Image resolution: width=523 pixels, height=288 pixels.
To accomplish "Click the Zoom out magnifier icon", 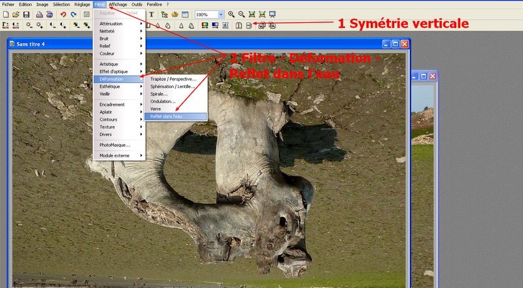I will click(243, 14).
